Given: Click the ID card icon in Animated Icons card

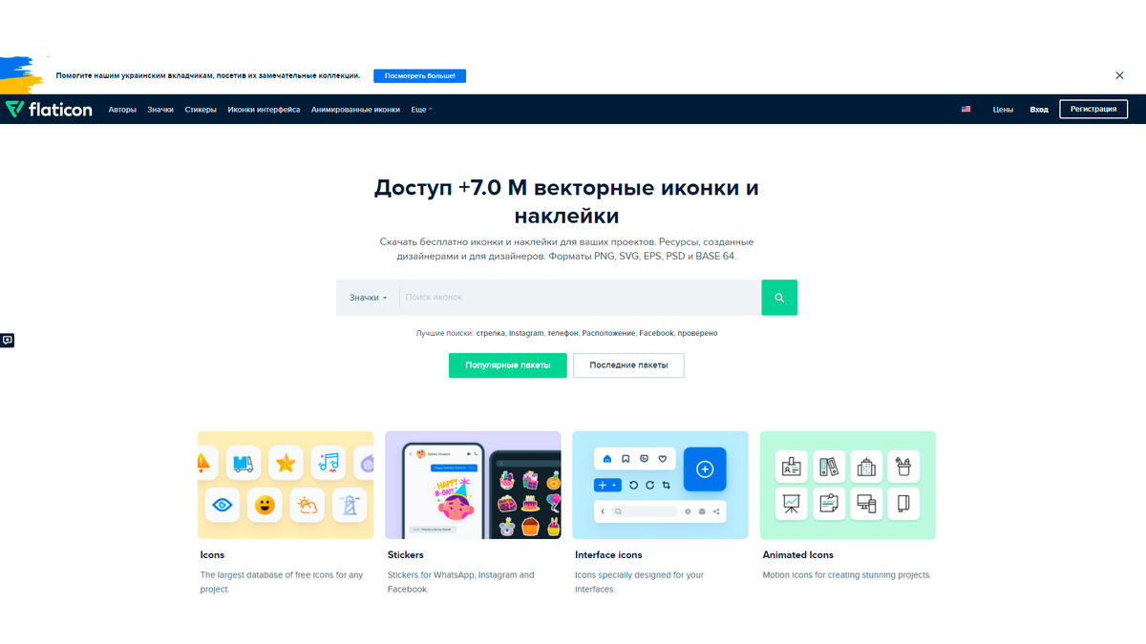Looking at the screenshot, I should coord(792,467).
